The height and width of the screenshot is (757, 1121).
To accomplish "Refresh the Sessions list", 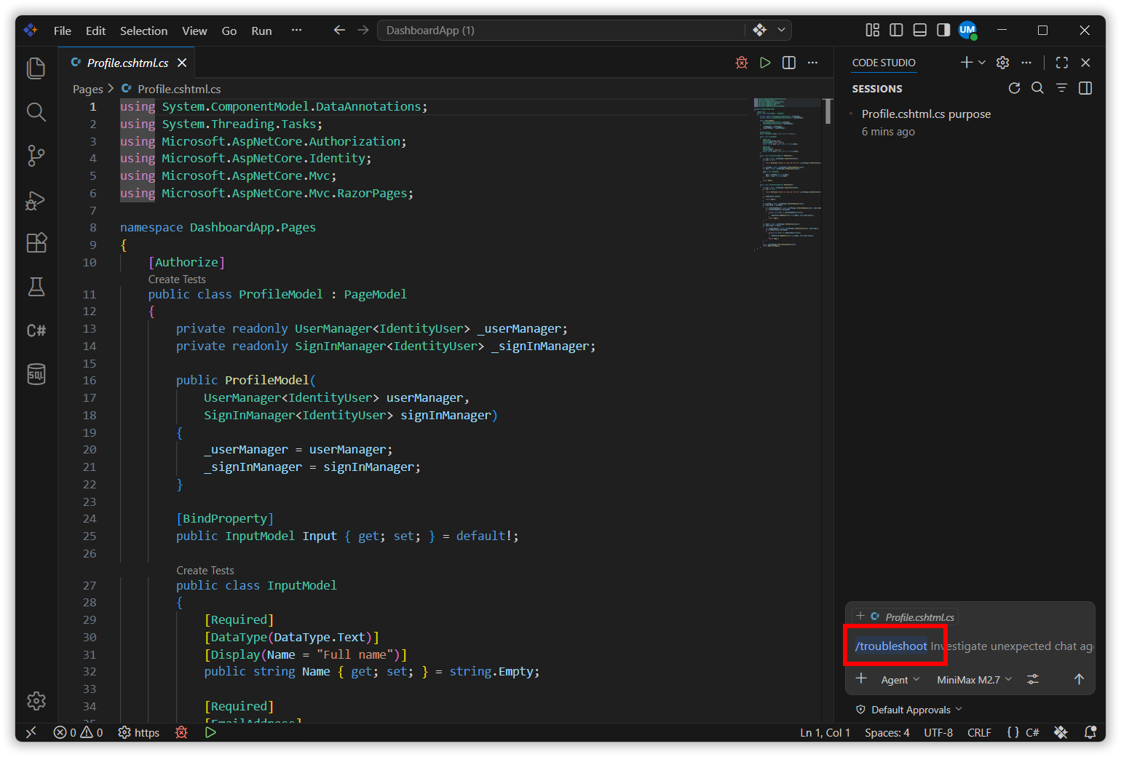I will coord(1014,88).
